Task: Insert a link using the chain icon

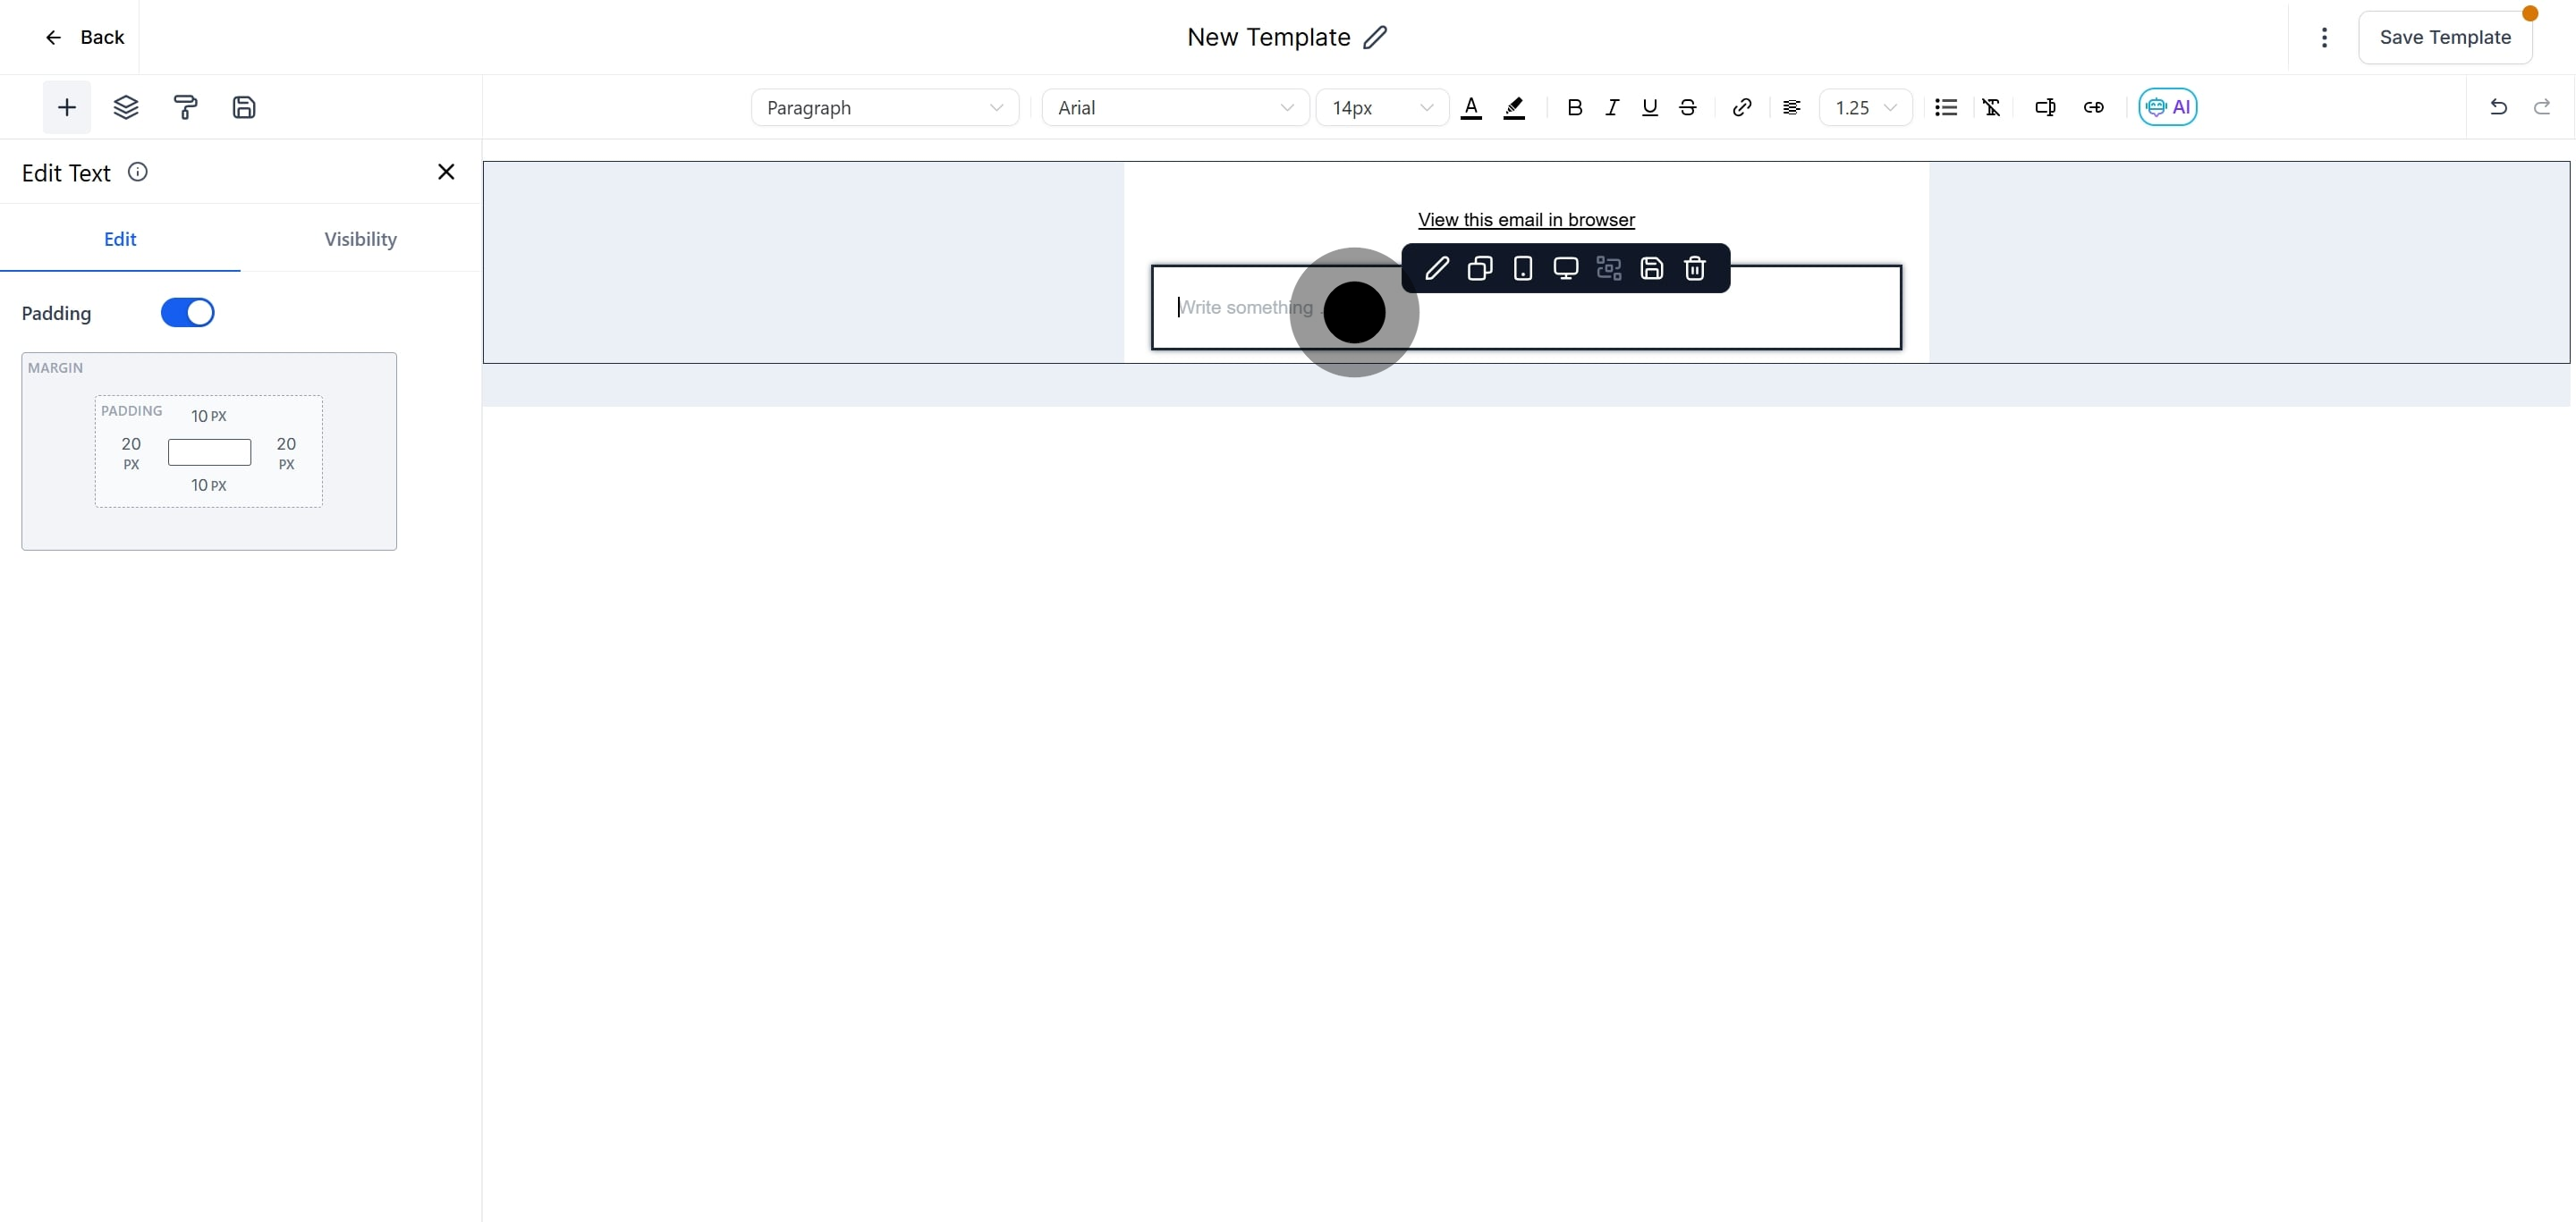Action: (x=1741, y=107)
